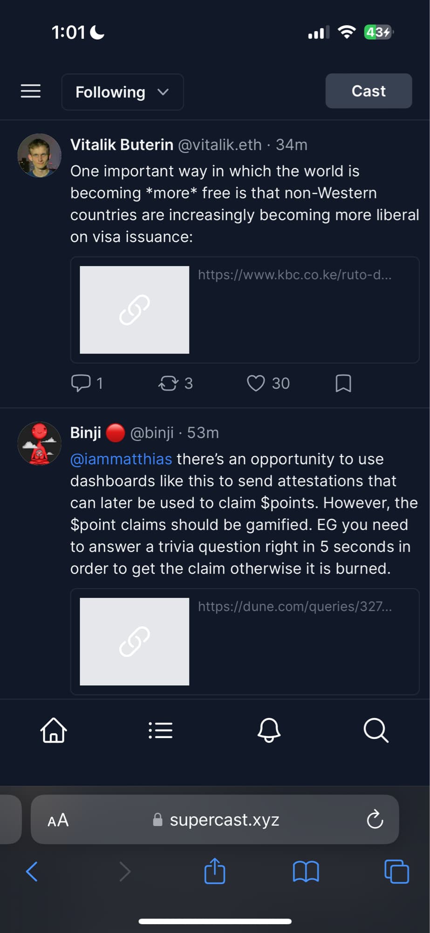Tap the Safari share icon

(x=215, y=871)
